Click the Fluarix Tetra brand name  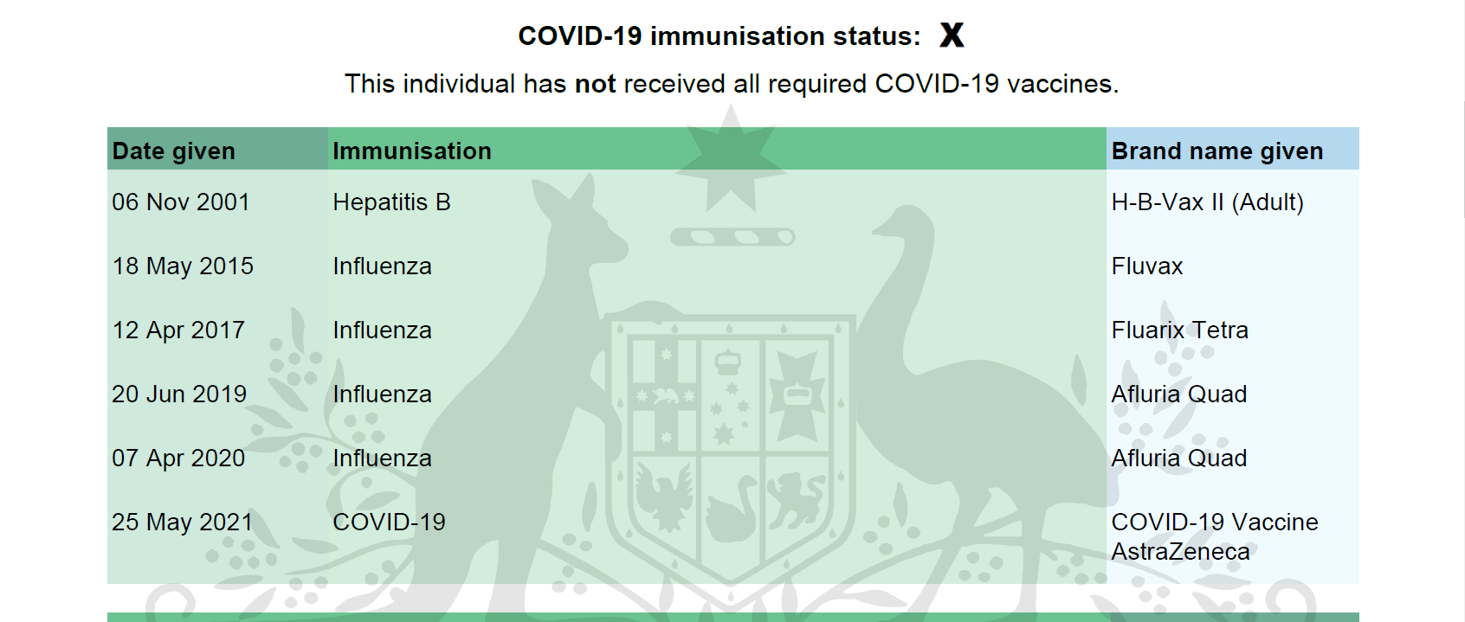pos(1179,330)
